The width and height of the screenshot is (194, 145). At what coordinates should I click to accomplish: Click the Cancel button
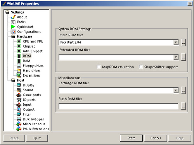(x=156, y=138)
